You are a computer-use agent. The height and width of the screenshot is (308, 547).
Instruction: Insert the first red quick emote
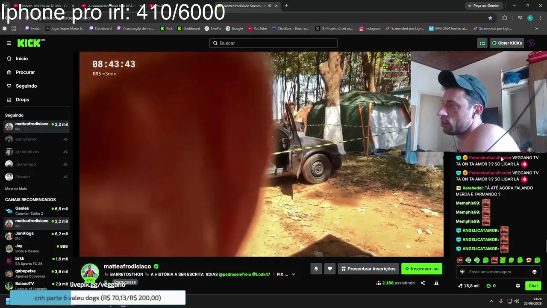[460, 260]
